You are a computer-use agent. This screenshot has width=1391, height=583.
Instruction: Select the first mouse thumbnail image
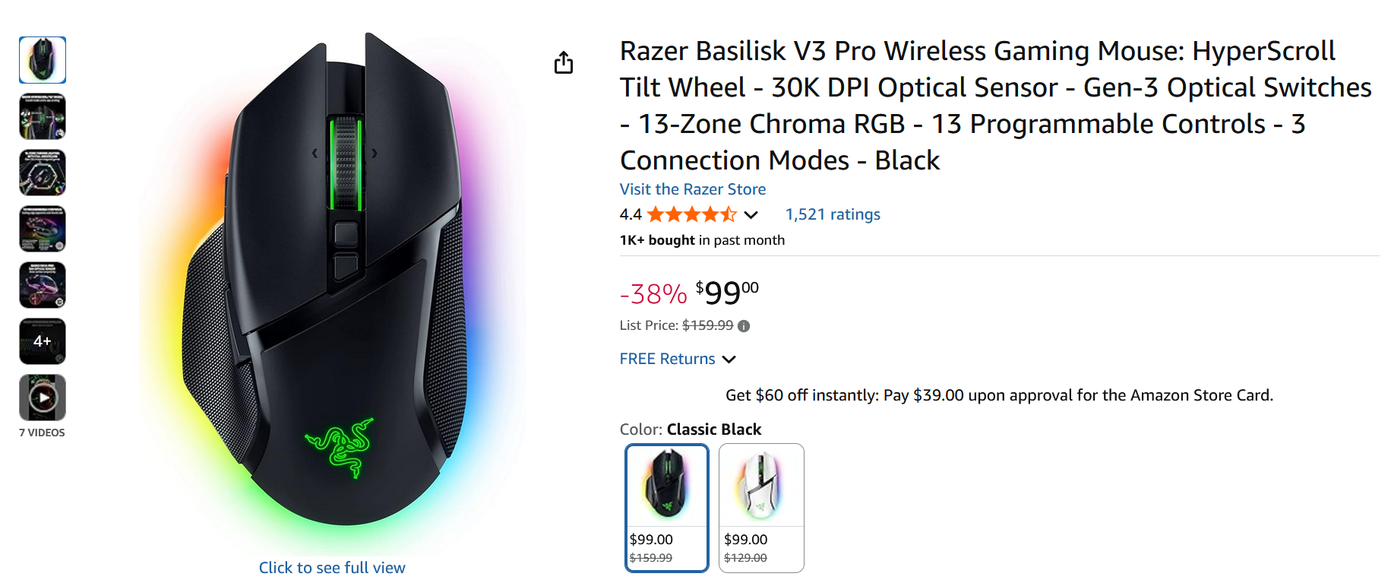[x=43, y=60]
